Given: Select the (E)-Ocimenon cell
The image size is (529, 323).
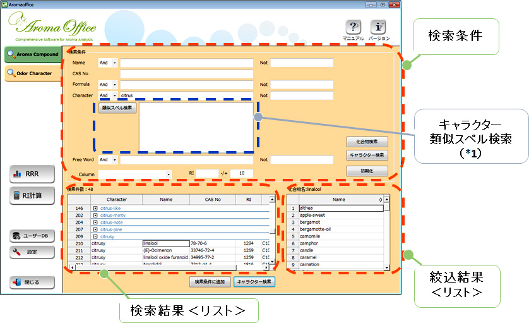Looking at the screenshot, I should (166, 251).
